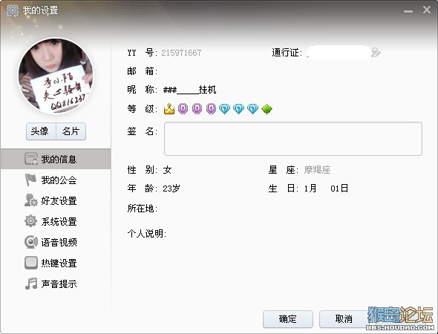
Task: Click the key icon next to 通行证
Action: 376,52
